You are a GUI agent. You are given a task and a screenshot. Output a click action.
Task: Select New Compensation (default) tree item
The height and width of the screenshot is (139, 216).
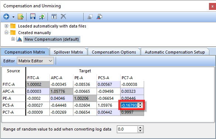52,39
